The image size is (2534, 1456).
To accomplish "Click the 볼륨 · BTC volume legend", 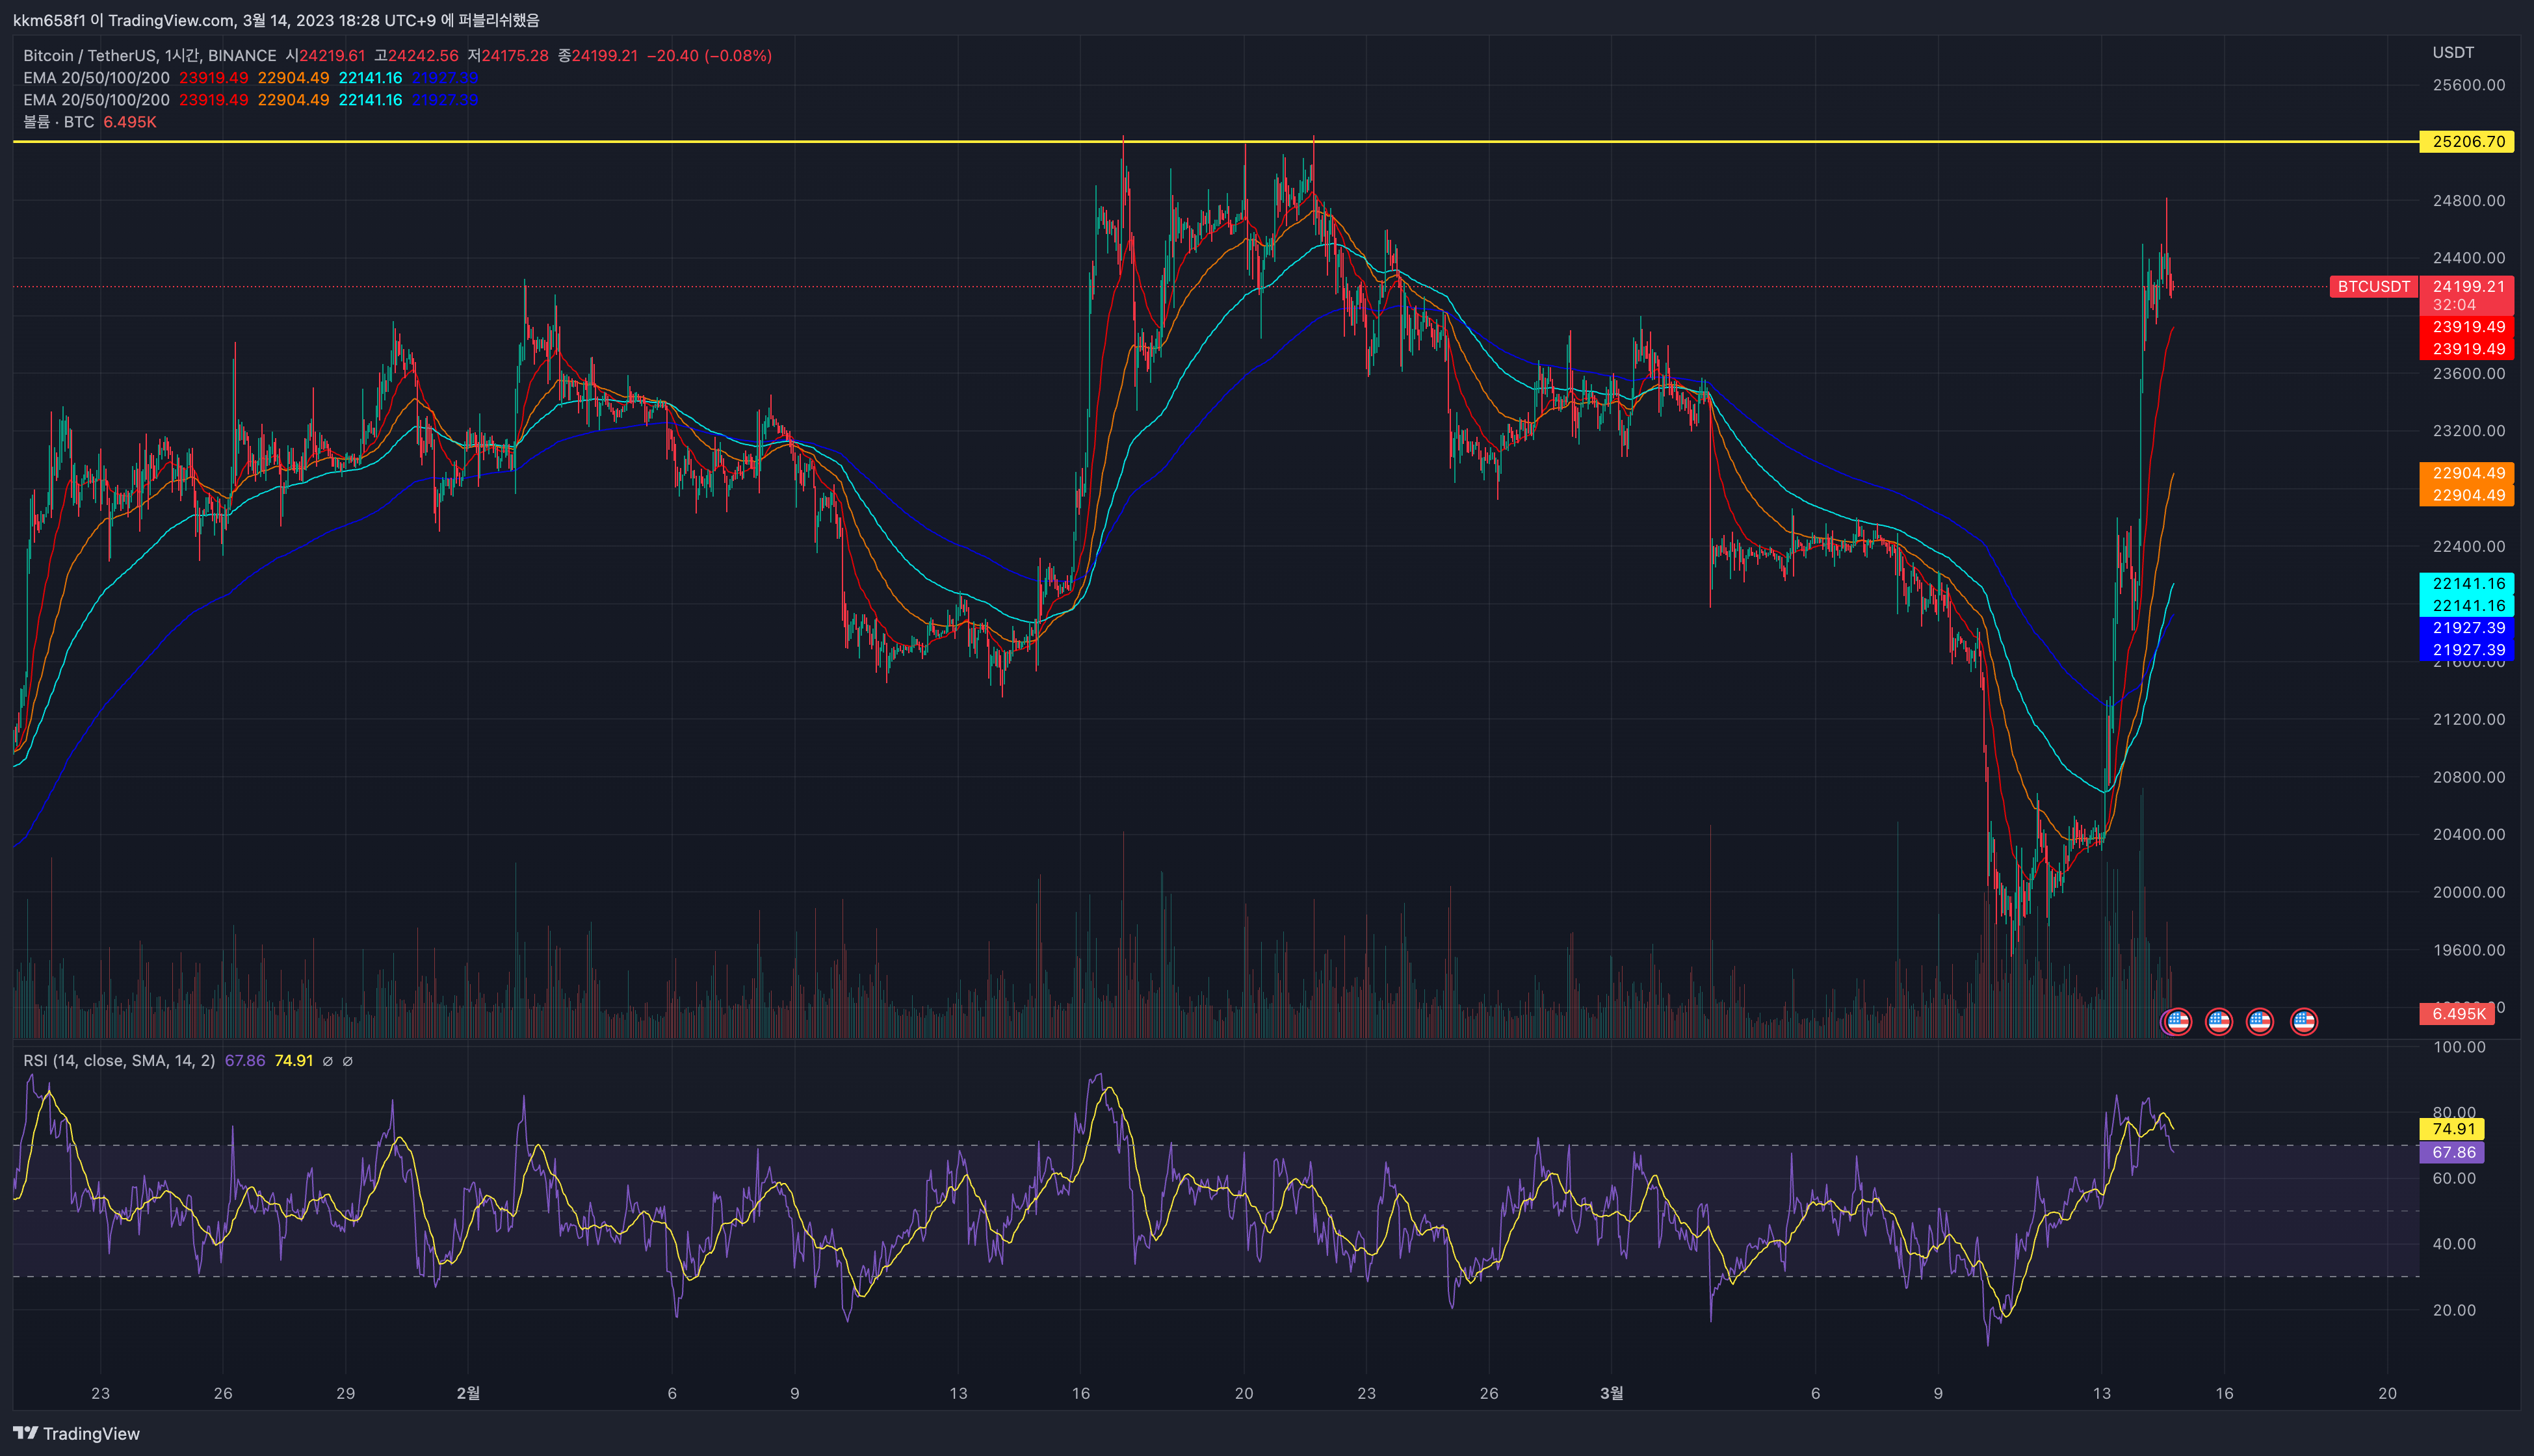I will click(59, 122).
